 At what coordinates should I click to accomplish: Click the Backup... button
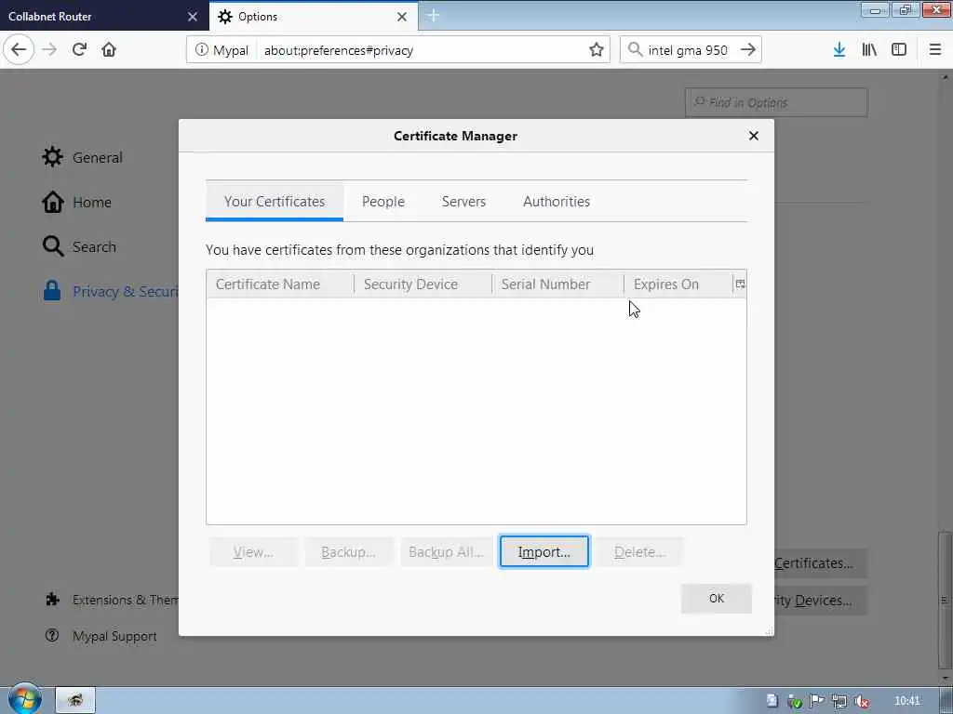(349, 552)
